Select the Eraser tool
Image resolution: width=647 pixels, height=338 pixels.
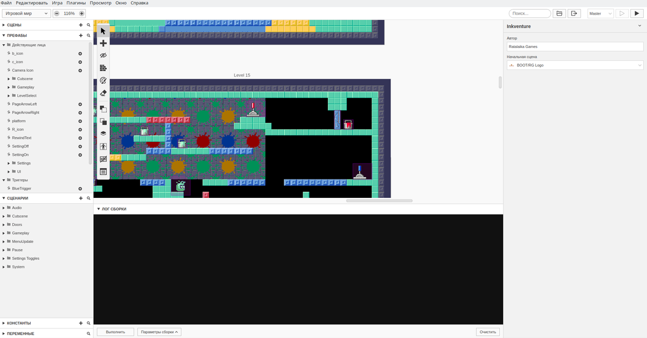[x=104, y=93]
